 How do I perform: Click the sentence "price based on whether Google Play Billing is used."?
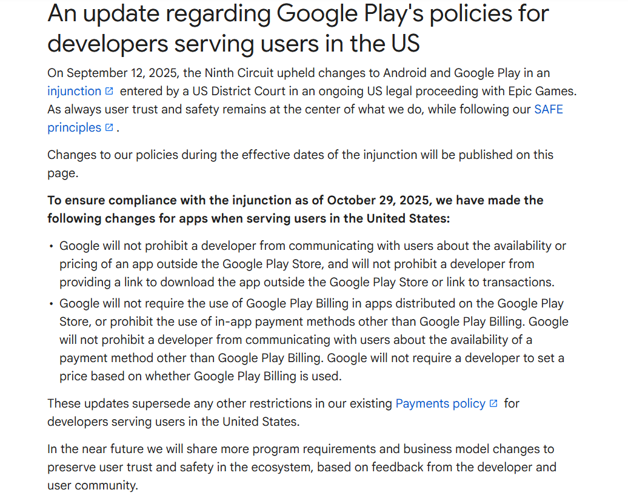pos(201,376)
